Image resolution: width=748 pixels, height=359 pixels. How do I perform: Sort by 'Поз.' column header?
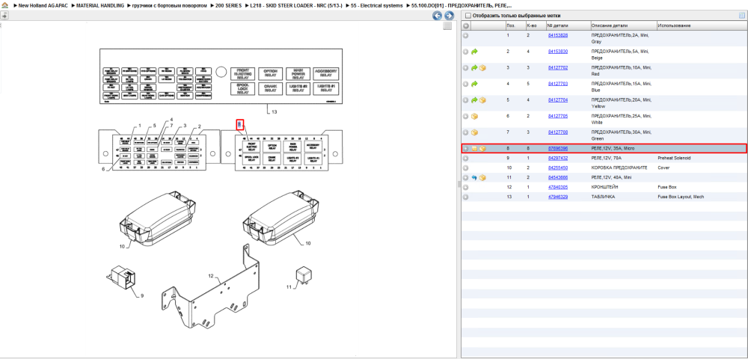coord(515,25)
